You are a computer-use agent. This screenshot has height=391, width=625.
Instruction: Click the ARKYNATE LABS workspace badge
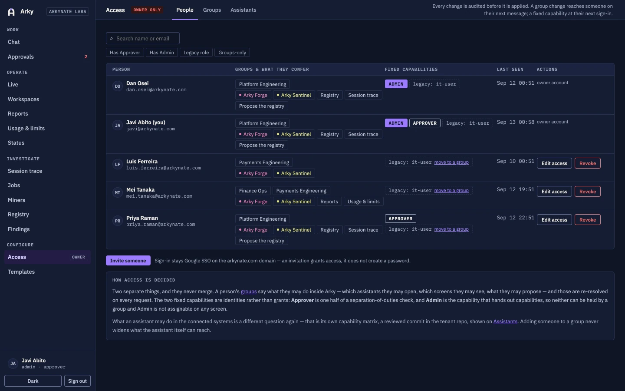click(x=68, y=12)
